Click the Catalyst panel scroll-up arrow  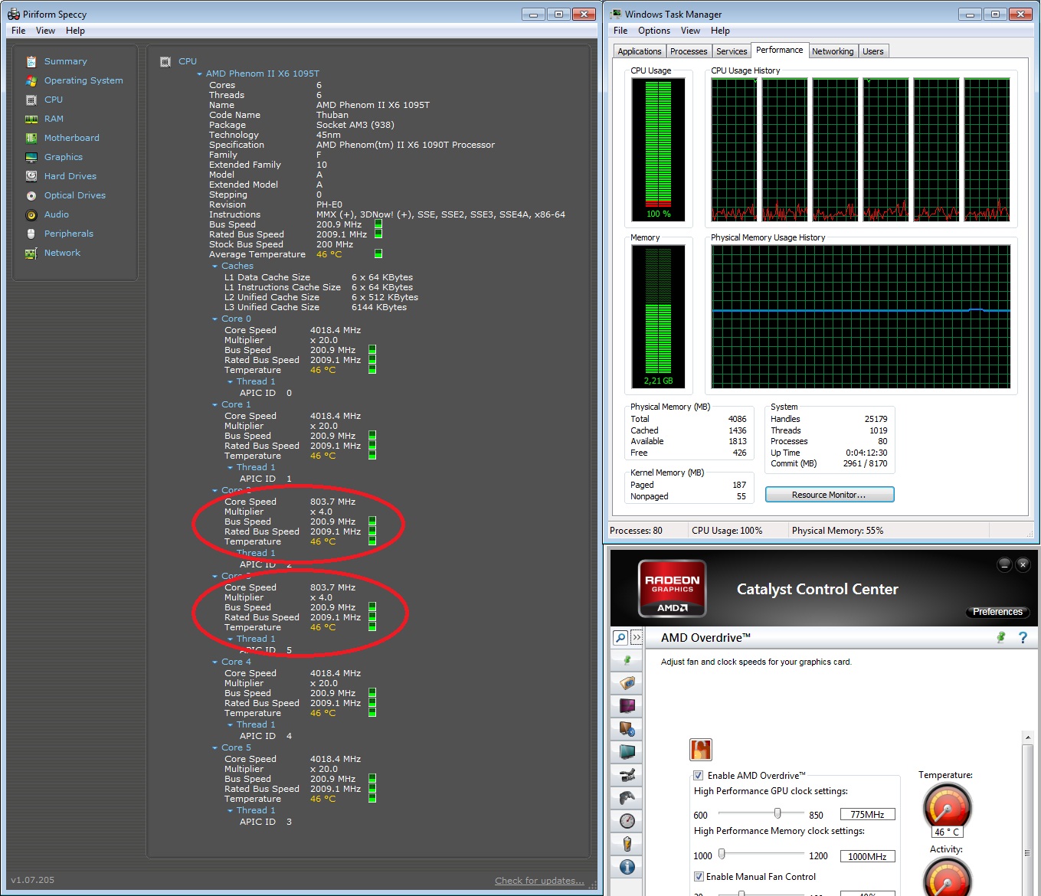[1028, 737]
